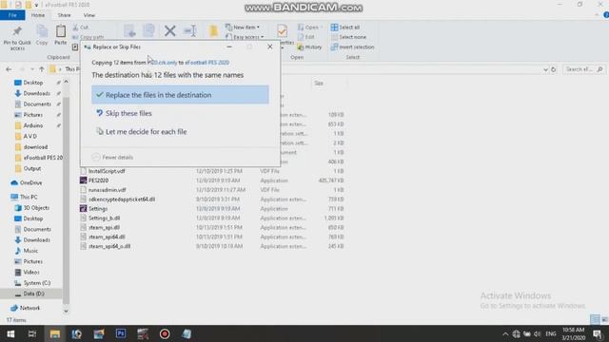Click the Cut scissors icon
The height and width of the screenshot is (342, 609).
[76, 28]
